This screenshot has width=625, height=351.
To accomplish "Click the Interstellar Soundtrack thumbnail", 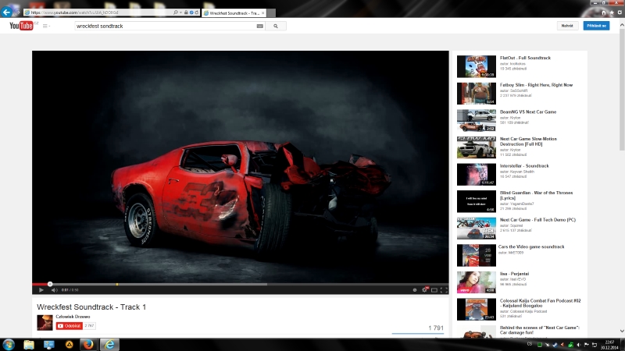I will click(477, 175).
